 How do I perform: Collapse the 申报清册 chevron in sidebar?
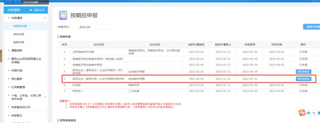coord(45,18)
